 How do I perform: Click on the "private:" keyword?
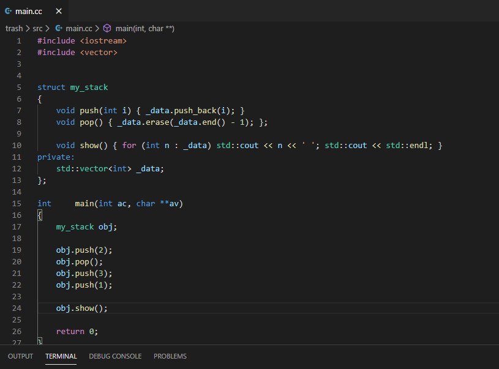coord(56,157)
